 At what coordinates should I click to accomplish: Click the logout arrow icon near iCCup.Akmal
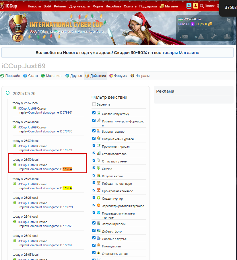(x=229, y=19)
